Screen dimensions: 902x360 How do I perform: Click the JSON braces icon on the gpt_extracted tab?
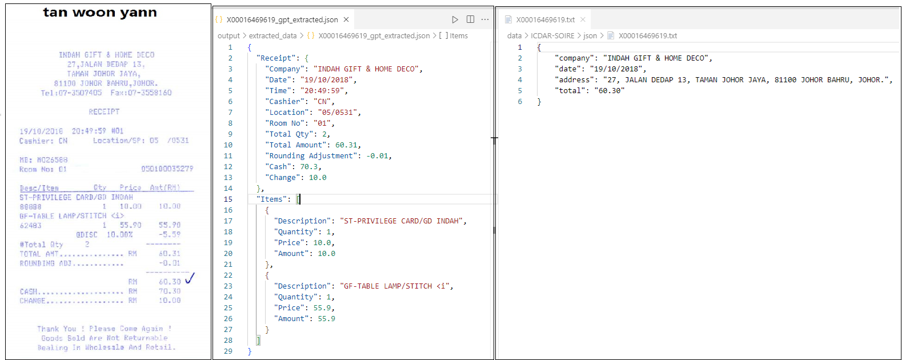click(219, 19)
